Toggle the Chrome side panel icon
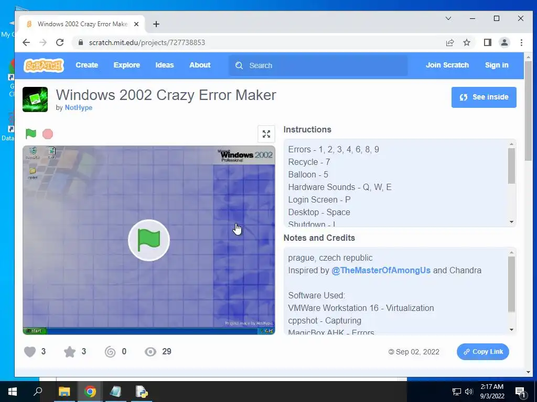 (487, 42)
